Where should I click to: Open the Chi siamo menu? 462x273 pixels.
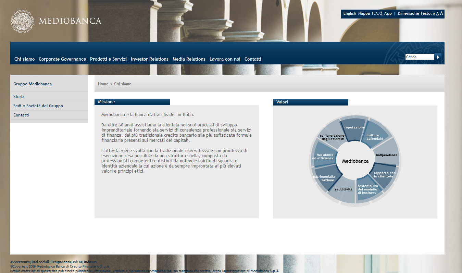(24, 59)
